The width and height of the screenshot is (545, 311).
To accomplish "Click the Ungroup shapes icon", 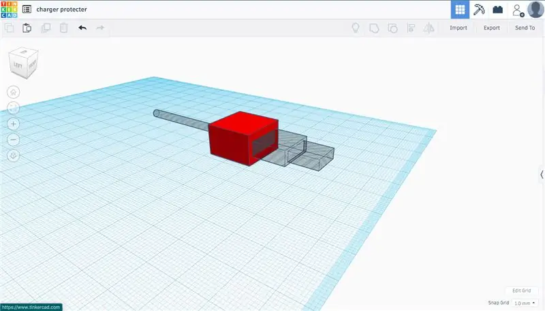I will pos(392,28).
